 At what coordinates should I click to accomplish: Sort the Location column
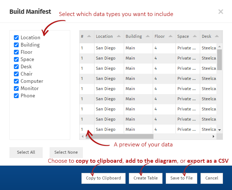click(x=119, y=36)
